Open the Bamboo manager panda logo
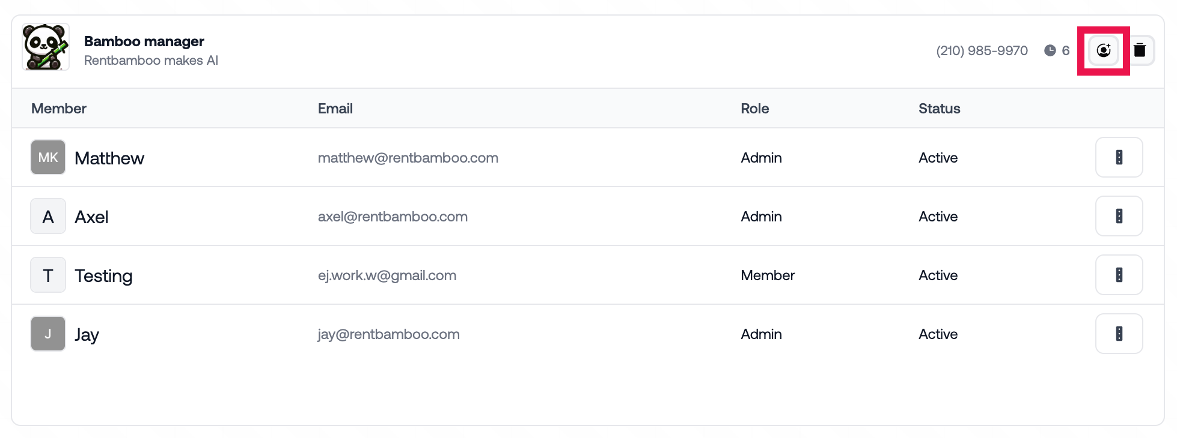Screen dimensions: 1177x438 coord(46,47)
